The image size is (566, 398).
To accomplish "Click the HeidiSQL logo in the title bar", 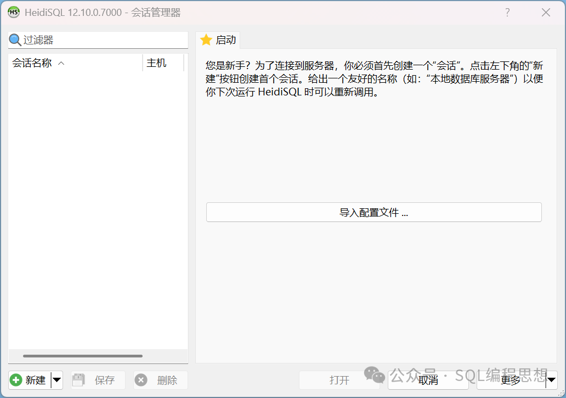I will pyautogui.click(x=14, y=12).
